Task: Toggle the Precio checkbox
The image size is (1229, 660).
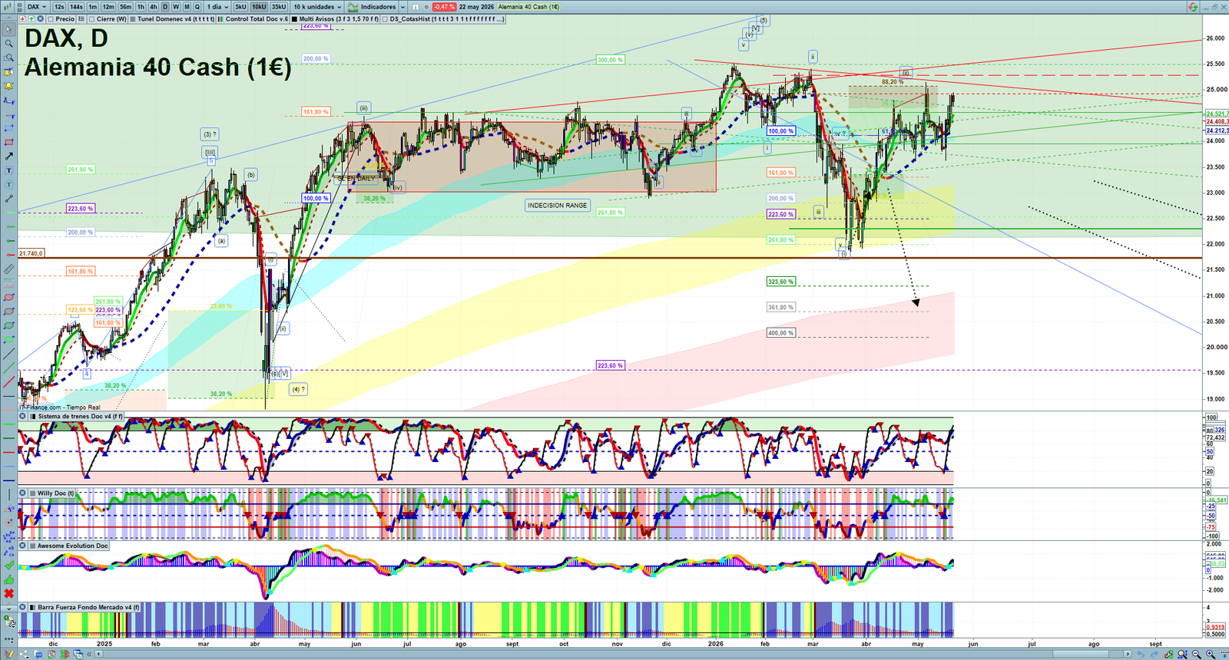Action: (51, 19)
